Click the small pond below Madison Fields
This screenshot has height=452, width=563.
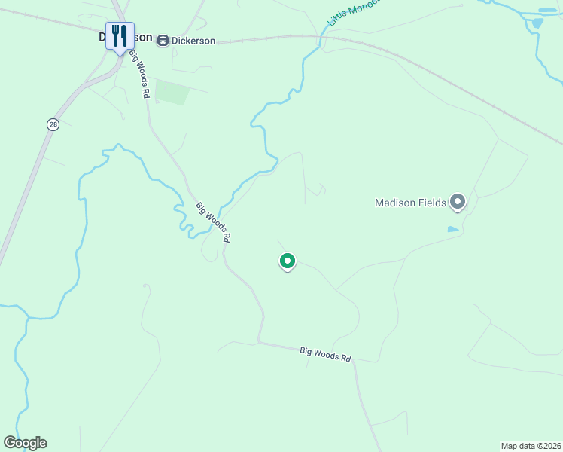[453, 229]
